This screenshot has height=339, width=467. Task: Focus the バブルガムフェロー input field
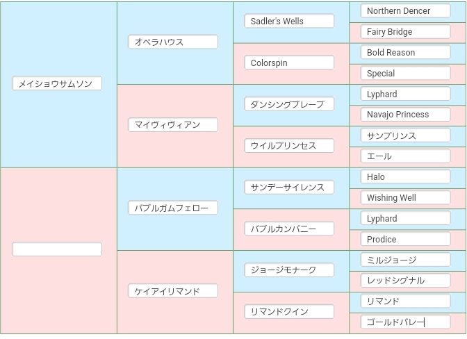[173, 208]
